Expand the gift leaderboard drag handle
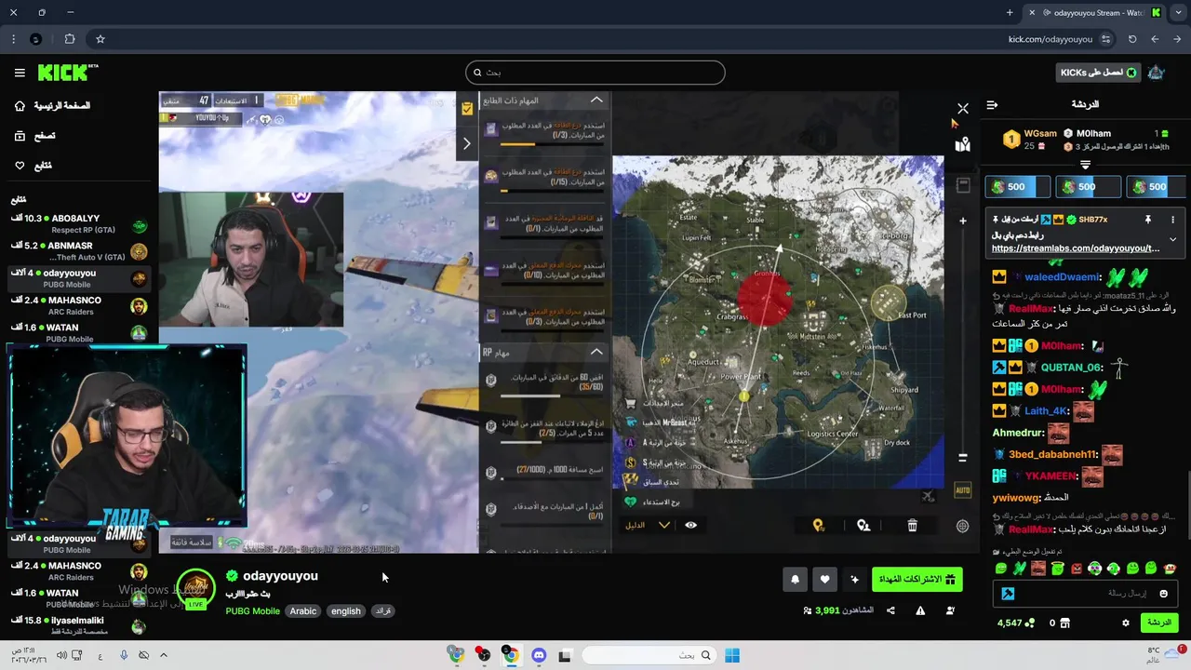Viewport: 1191px width, 670px height. 1085,165
